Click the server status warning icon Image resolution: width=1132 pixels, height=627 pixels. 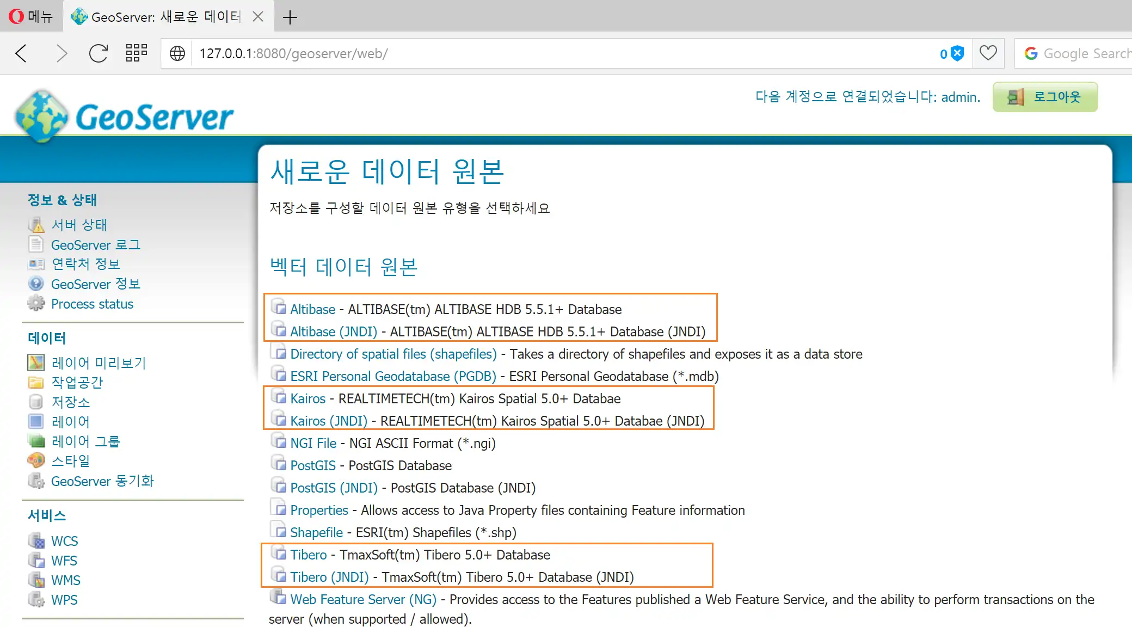(x=36, y=225)
